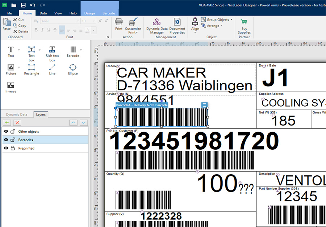326x227 pixels.
Task: Click the Open folder icon in title bar
Action: coord(14,5)
